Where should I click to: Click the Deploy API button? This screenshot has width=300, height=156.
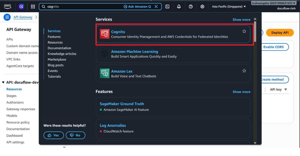[280, 33]
